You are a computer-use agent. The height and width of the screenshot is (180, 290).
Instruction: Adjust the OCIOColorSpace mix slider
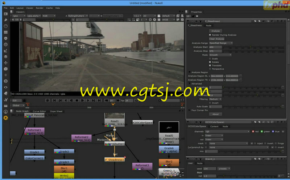click(x=250, y=151)
